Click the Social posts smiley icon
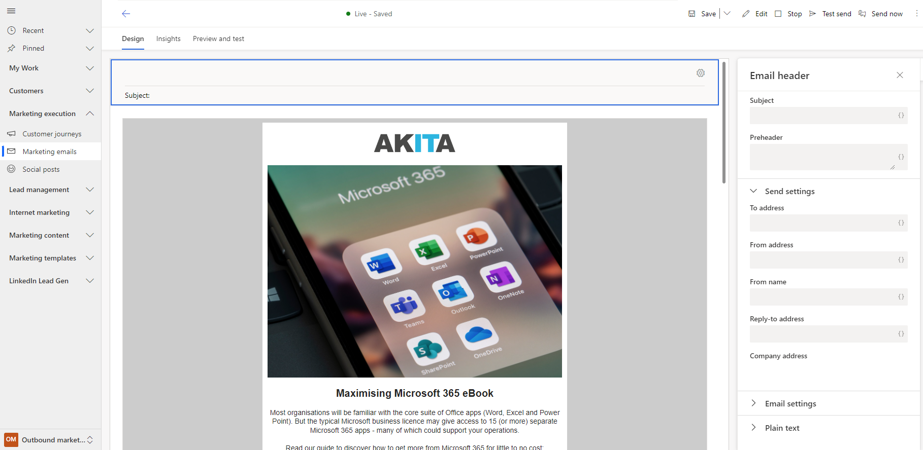 [11, 169]
